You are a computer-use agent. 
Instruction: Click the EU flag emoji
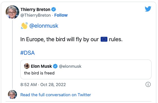(x=104, y=39)
